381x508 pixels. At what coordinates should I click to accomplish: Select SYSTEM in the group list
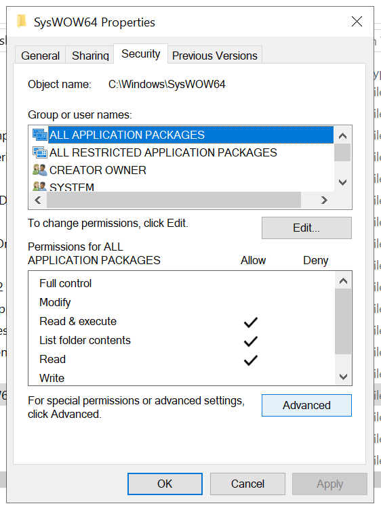pyautogui.click(x=72, y=187)
